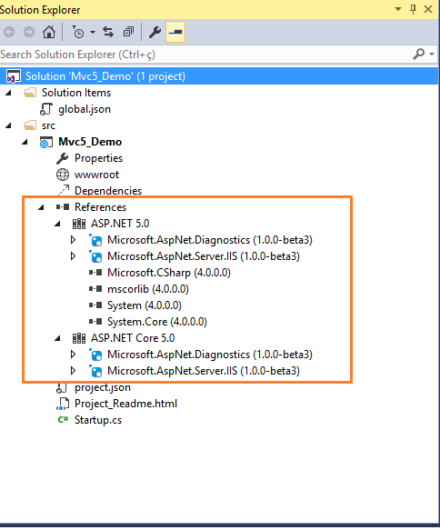
Task: Collapse the ASP.NET Core 5.0 node
Action: pos(57,338)
